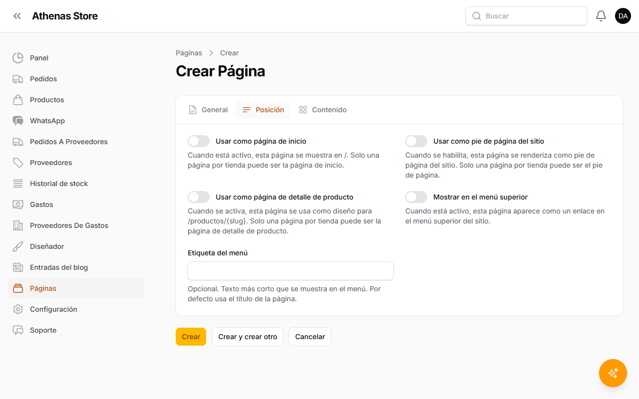
Task: Click the Diseñador paintbrush icon
Action: [x=18, y=246]
